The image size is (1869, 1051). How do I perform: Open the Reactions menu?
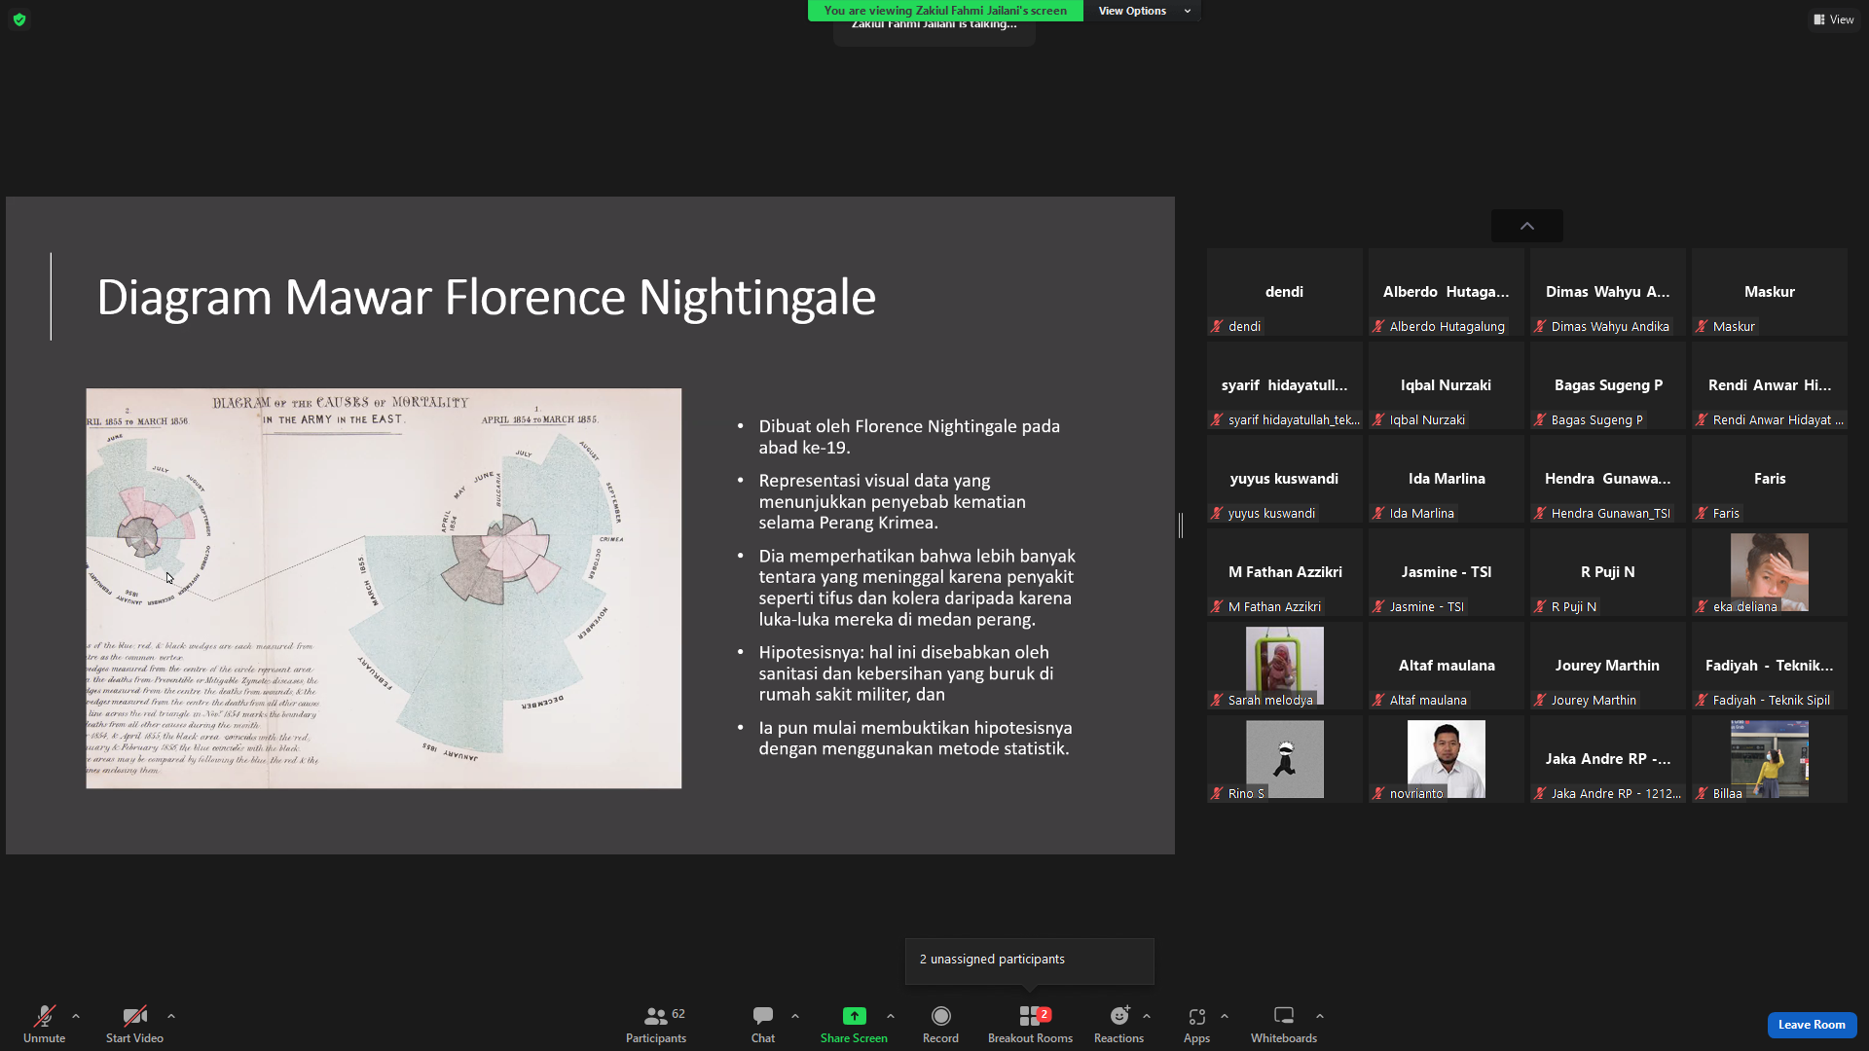(x=1118, y=1024)
